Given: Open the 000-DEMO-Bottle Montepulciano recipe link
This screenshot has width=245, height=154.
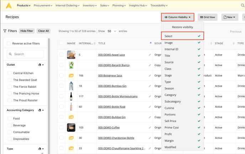Looking at the screenshot, I should click(118, 97).
